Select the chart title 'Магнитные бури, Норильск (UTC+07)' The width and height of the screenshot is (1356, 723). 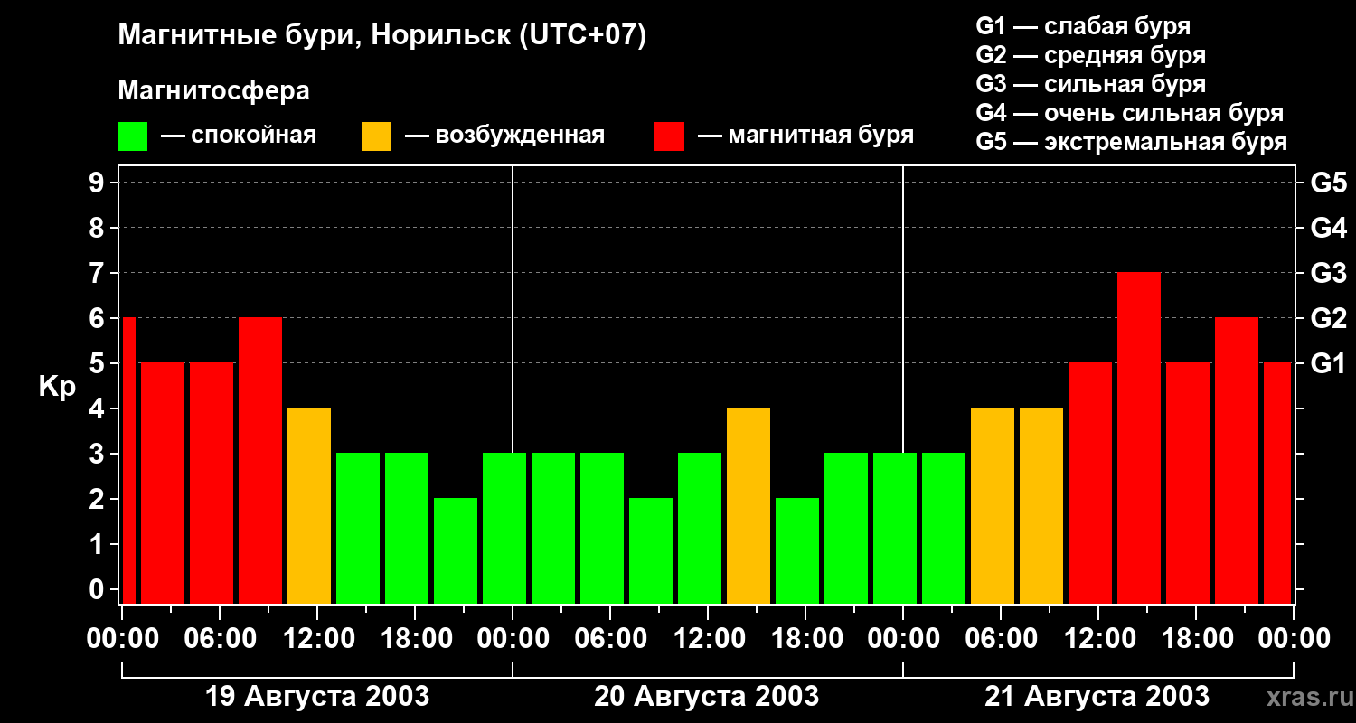(382, 37)
